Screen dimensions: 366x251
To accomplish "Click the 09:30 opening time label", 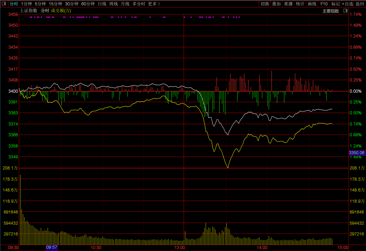I will 14,247.
